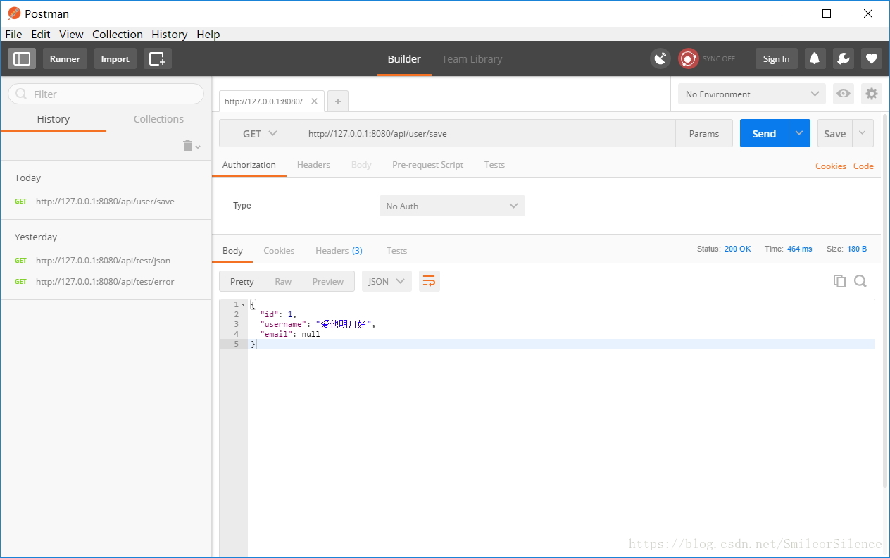
Task: Open the Cookies link
Action: [x=831, y=166]
